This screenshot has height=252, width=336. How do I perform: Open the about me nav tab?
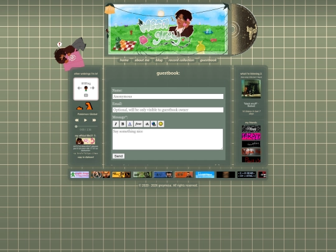142,60
